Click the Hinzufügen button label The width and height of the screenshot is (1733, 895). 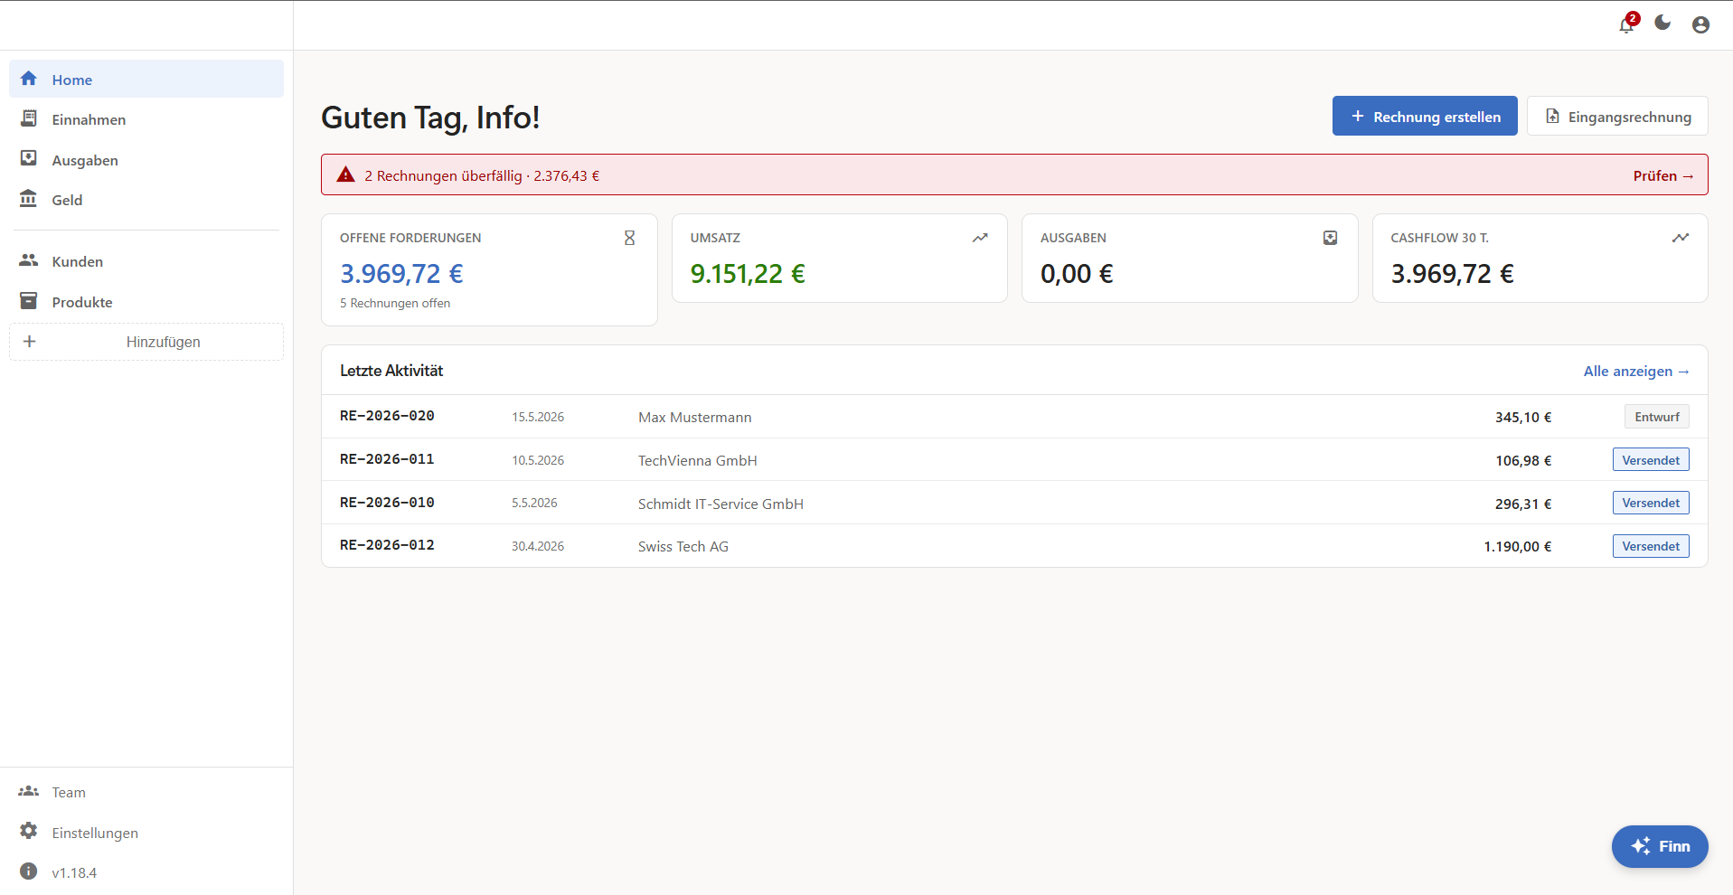coord(164,342)
